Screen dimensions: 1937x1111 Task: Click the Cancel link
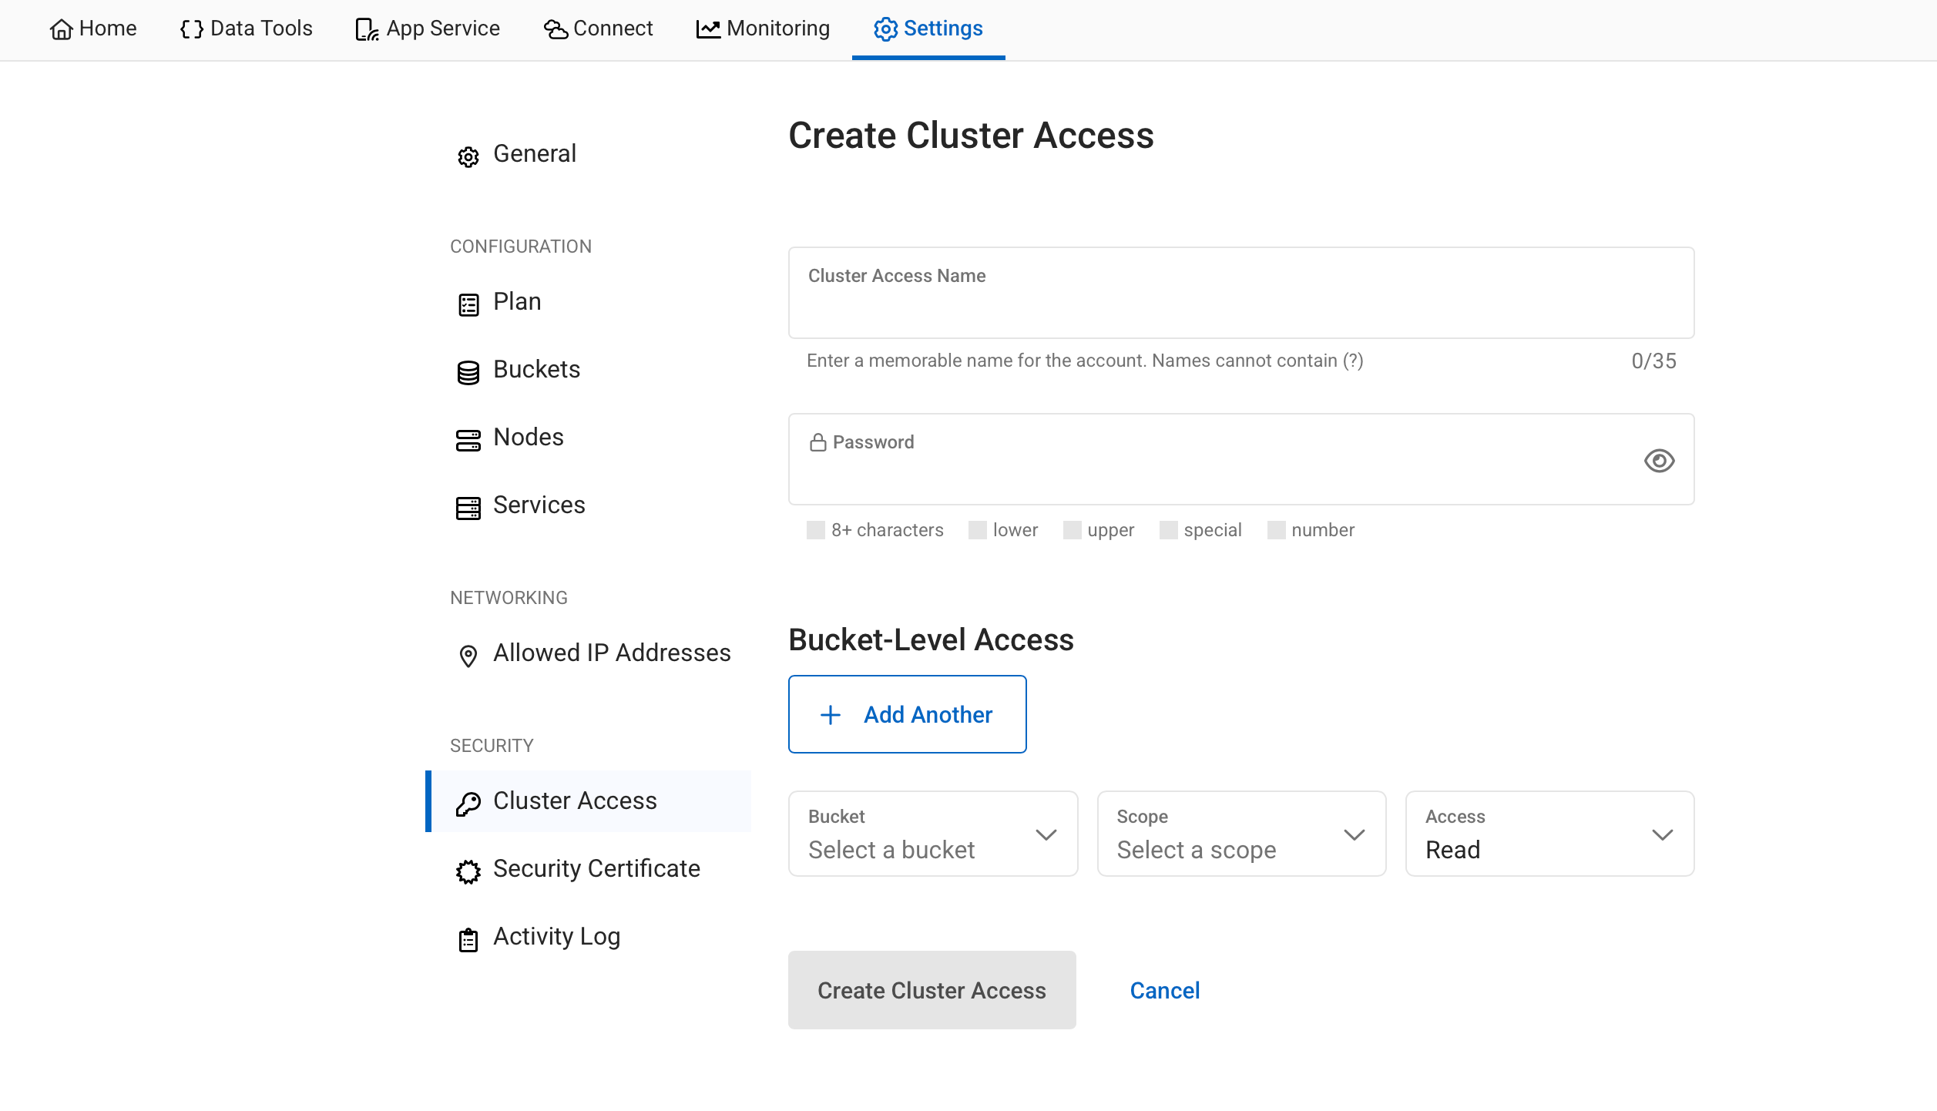click(x=1164, y=990)
